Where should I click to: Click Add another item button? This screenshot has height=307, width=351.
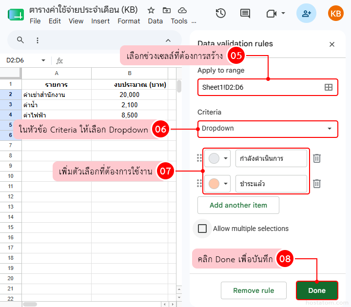coord(238,205)
